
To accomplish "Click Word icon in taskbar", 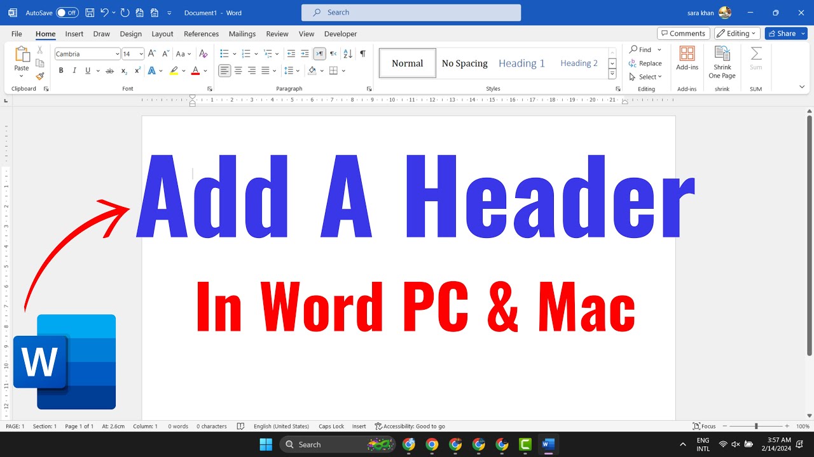I will pyautogui.click(x=548, y=444).
